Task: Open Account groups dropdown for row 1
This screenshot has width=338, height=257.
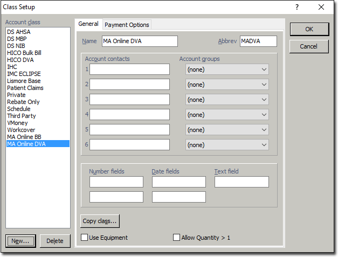Action: coord(227,70)
